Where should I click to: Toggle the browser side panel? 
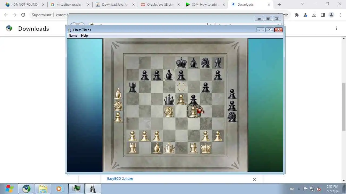(323, 15)
